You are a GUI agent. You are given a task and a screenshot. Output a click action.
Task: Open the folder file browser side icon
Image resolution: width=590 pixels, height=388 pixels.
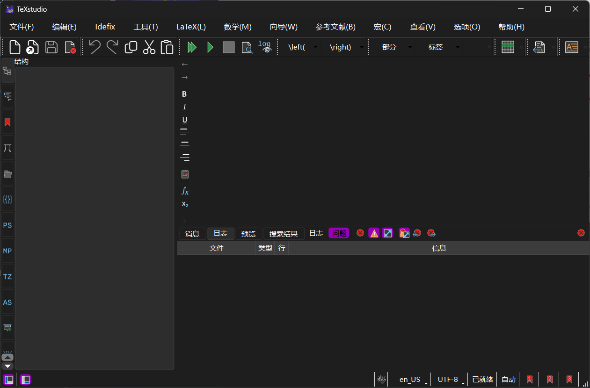7,174
